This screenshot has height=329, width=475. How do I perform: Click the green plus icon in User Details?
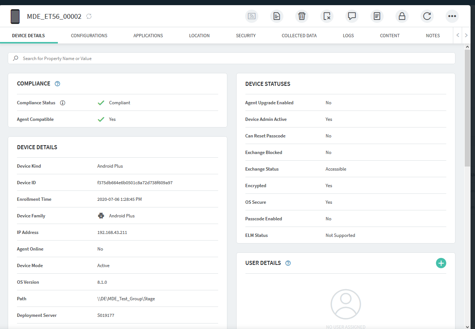tap(441, 263)
